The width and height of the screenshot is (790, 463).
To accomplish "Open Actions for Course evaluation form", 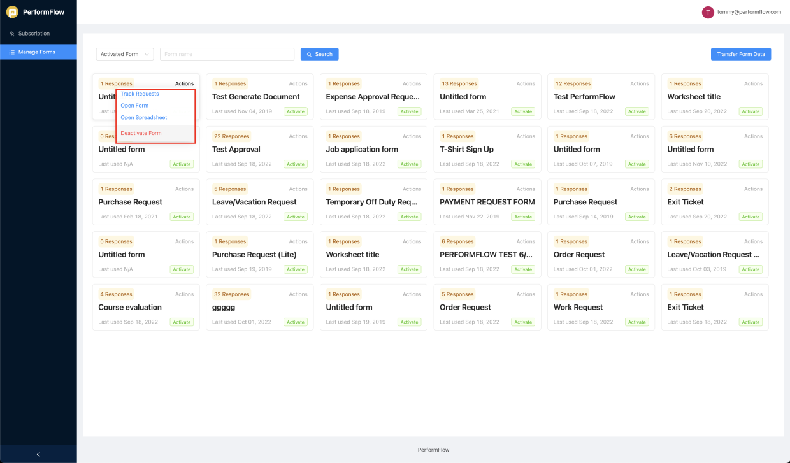I will [184, 294].
